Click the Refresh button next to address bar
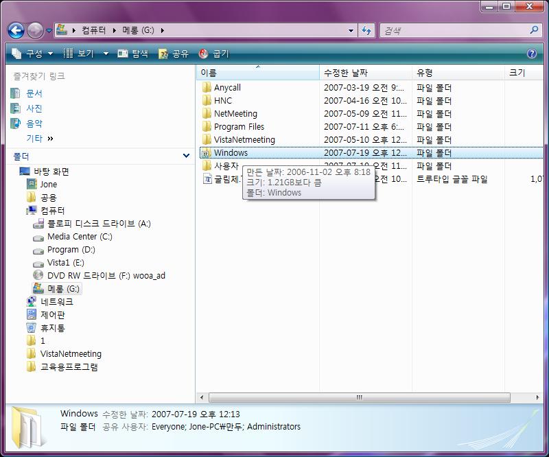549x457 pixels. (x=366, y=31)
